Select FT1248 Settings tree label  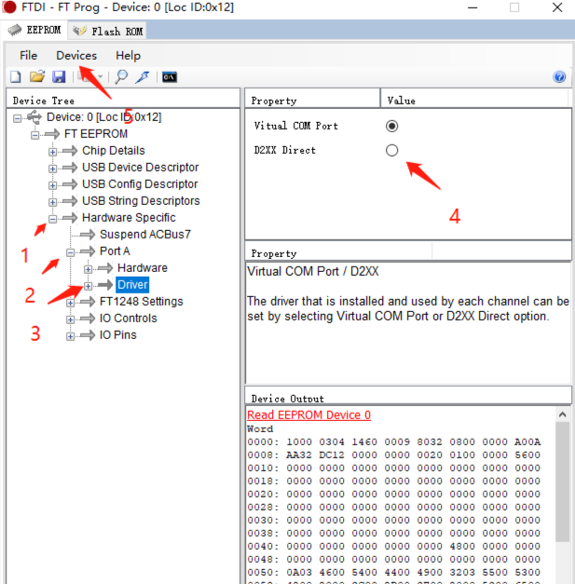pos(142,301)
